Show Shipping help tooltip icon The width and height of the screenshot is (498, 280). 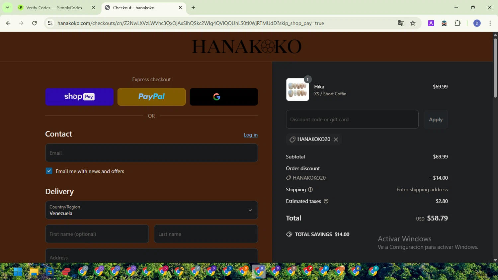click(x=310, y=190)
